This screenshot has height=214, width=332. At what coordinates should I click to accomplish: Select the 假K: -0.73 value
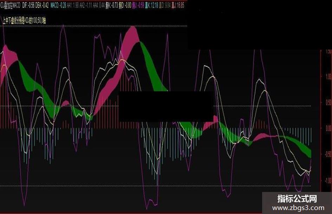click(x=112, y=6)
